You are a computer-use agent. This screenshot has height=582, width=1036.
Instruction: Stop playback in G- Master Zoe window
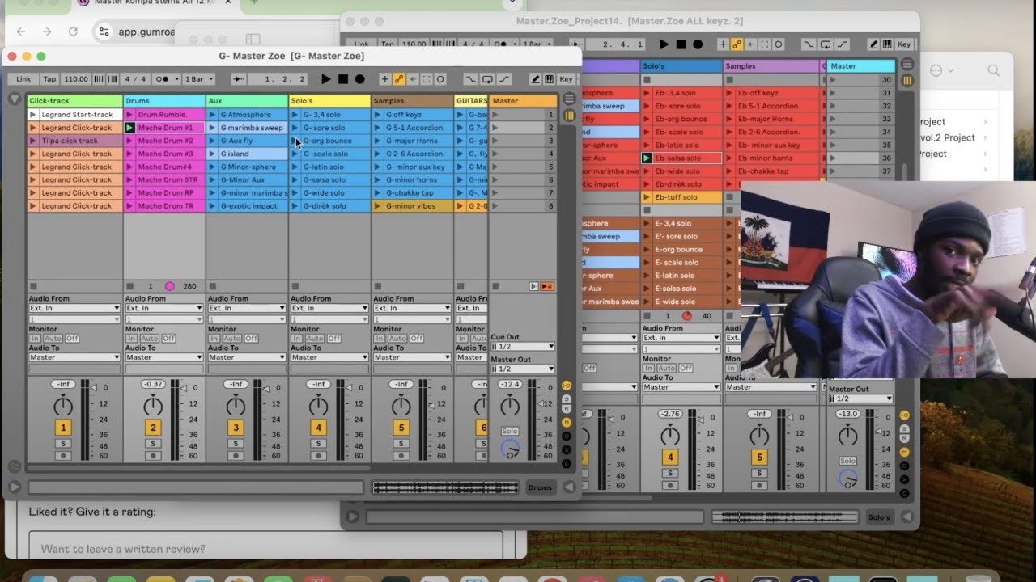(x=343, y=79)
